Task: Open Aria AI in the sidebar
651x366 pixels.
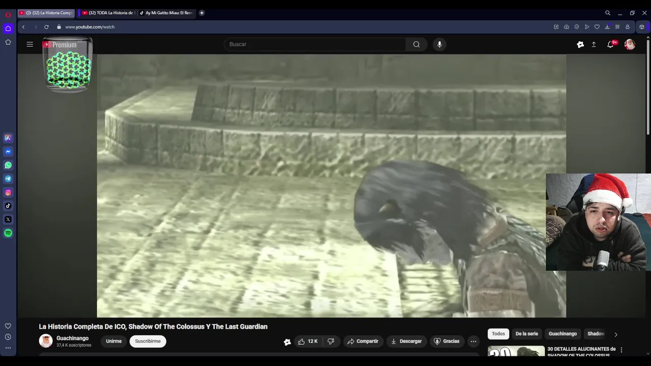Action: pyautogui.click(x=8, y=138)
